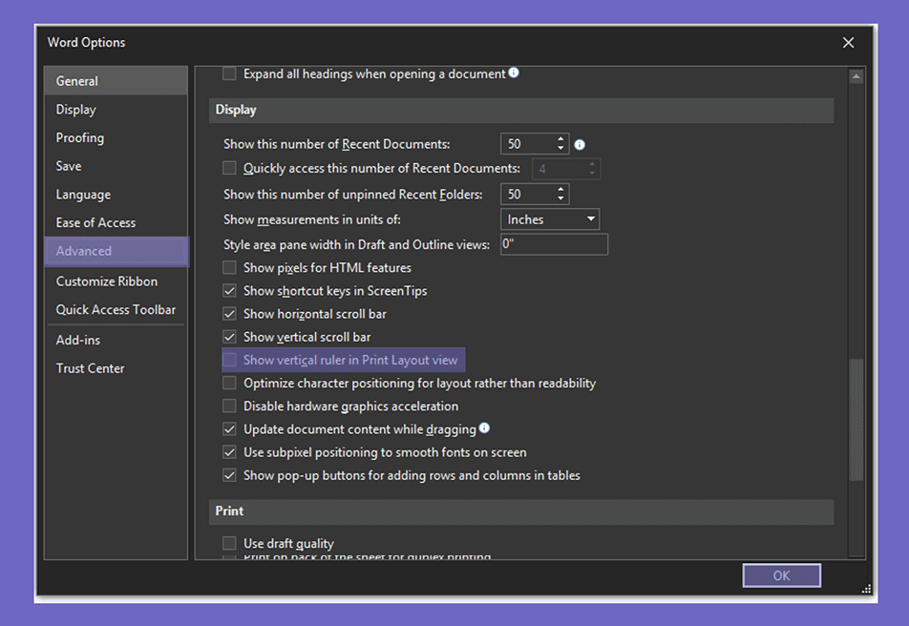Uncheck Show shortcut keys in ScreenTips
This screenshot has width=909, height=626.
(229, 291)
